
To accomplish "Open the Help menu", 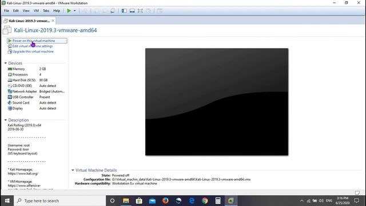I will (57, 11).
